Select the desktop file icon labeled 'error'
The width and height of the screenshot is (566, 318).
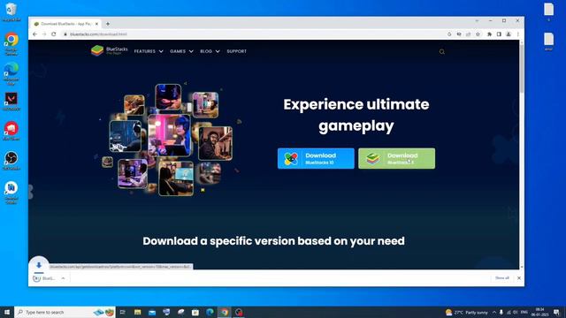coord(548,42)
